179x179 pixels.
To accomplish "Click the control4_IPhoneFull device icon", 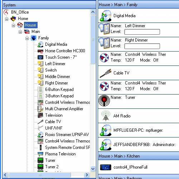I will point(106,167).
